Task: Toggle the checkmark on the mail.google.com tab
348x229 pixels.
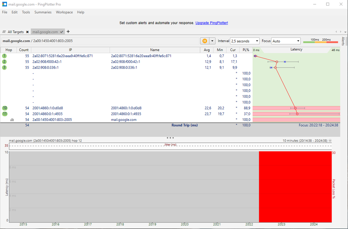Action: [x=61, y=31]
